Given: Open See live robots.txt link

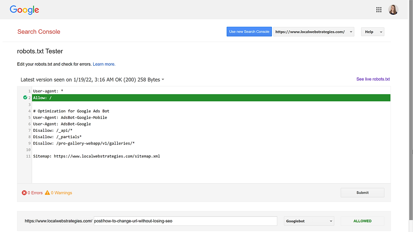Looking at the screenshot, I should click(373, 79).
